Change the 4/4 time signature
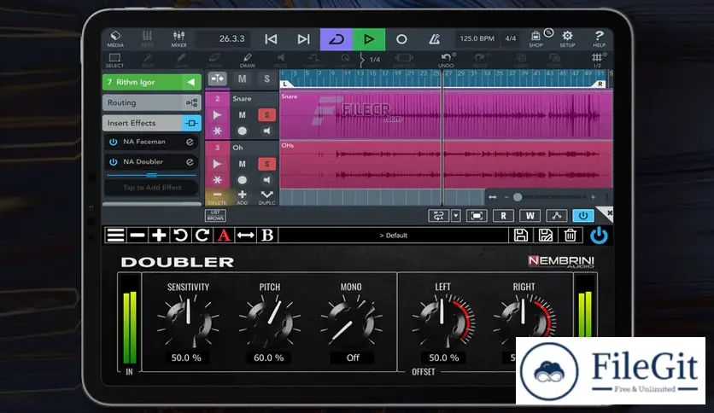Viewport: 714px width, 413px height. pyautogui.click(x=511, y=38)
